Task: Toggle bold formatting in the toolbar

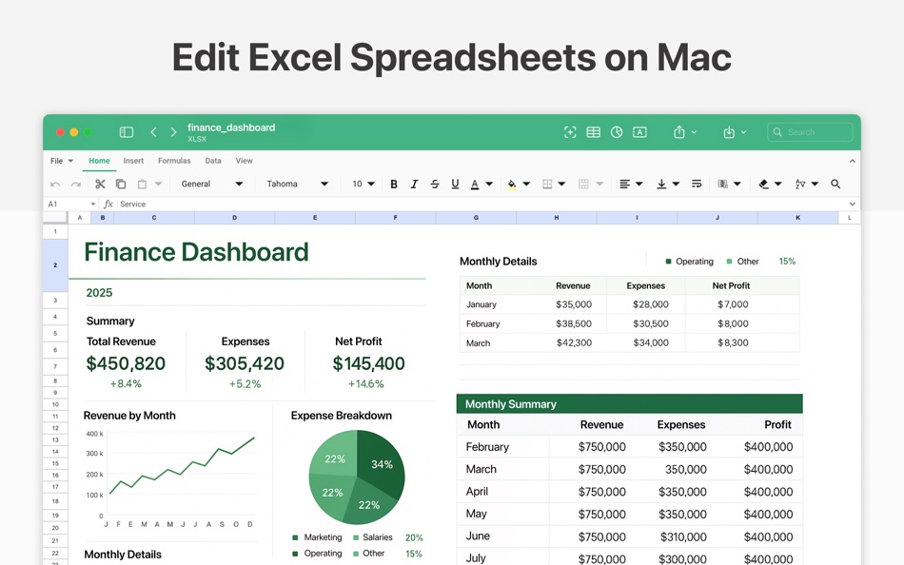Action: (394, 184)
